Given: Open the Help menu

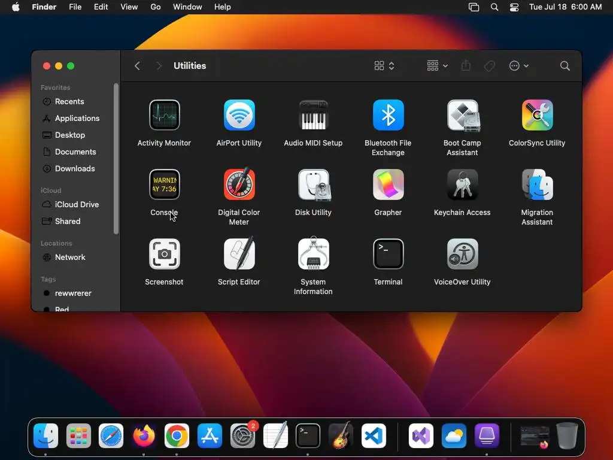Looking at the screenshot, I should pyautogui.click(x=223, y=7).
